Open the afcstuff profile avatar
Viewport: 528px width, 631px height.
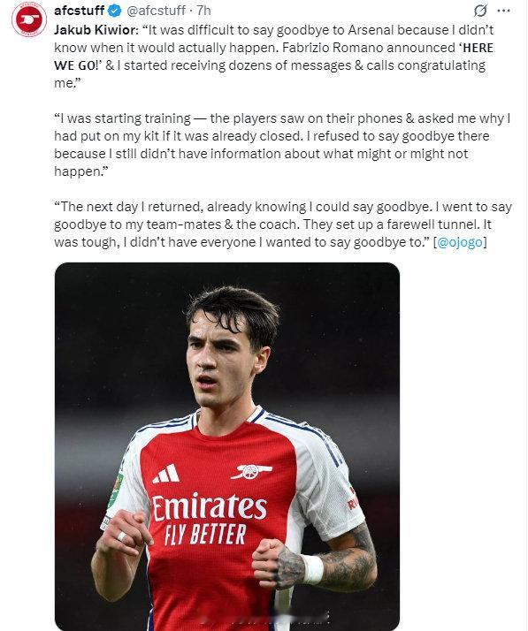click(x=29, y=19)
